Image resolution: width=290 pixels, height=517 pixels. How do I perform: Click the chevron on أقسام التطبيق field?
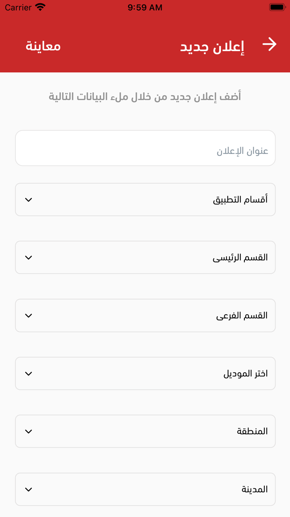(29, 199)
